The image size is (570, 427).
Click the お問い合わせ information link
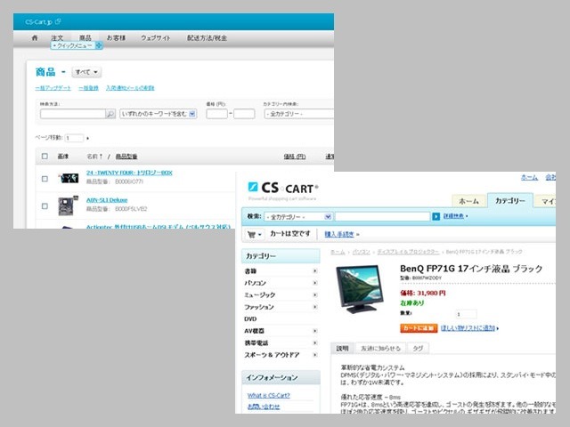coord(264,407)
